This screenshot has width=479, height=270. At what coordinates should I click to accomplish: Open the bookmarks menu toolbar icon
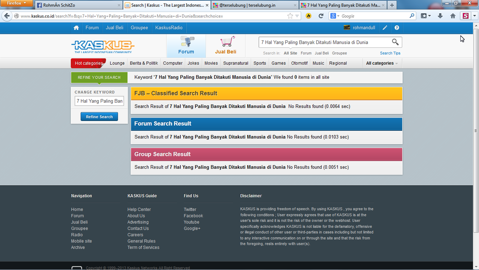(426, 16)
